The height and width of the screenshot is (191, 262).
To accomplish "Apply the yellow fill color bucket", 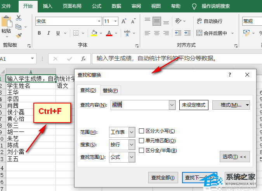I will coord(94,33).
